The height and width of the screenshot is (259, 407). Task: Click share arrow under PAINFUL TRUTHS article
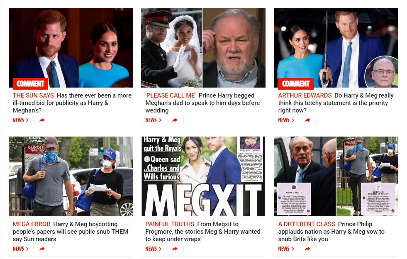(175, 249)
